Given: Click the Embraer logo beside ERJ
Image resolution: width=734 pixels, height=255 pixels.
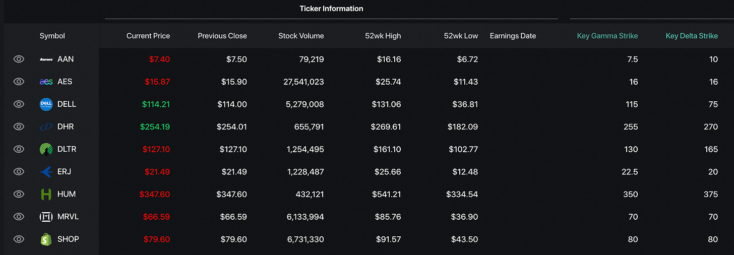Looking at the screenshot, I should pos(46,172).
